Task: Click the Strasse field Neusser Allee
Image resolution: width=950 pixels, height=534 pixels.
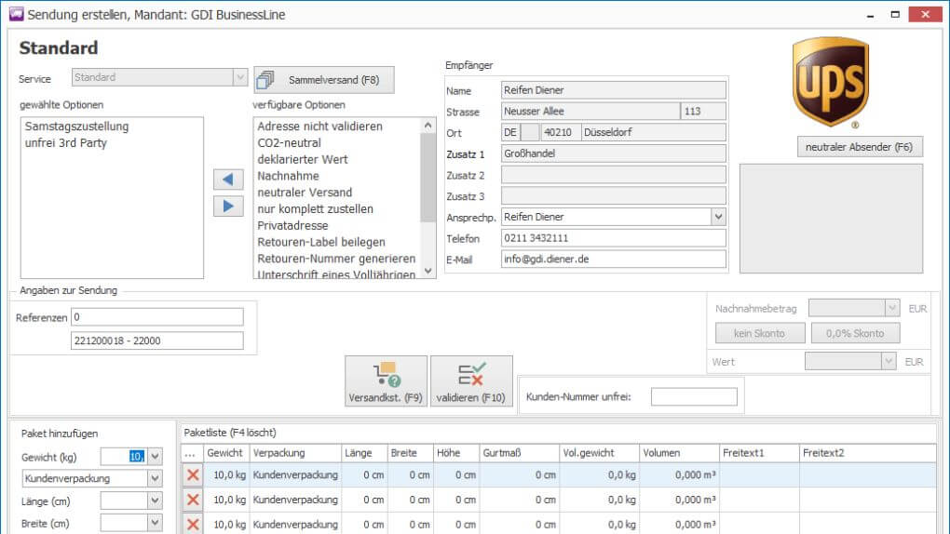Action: [x=590, y=112]
